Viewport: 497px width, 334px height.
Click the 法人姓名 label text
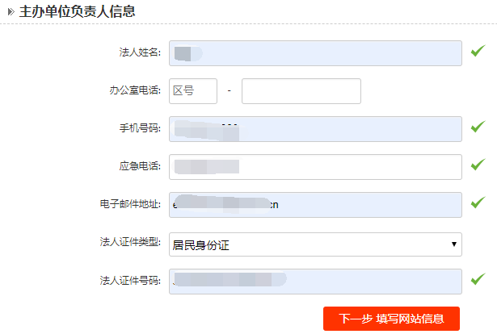tap(140, 53)
